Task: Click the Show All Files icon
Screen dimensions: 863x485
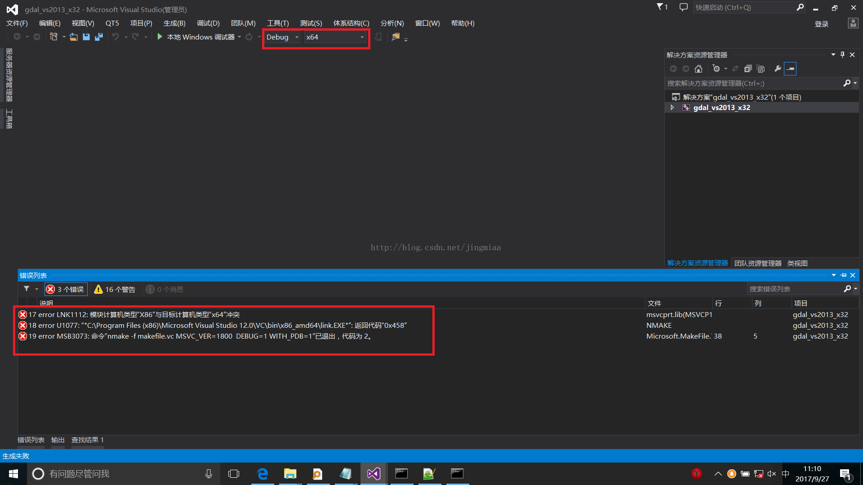Action: pyautogui.click(x=761, y=69)
